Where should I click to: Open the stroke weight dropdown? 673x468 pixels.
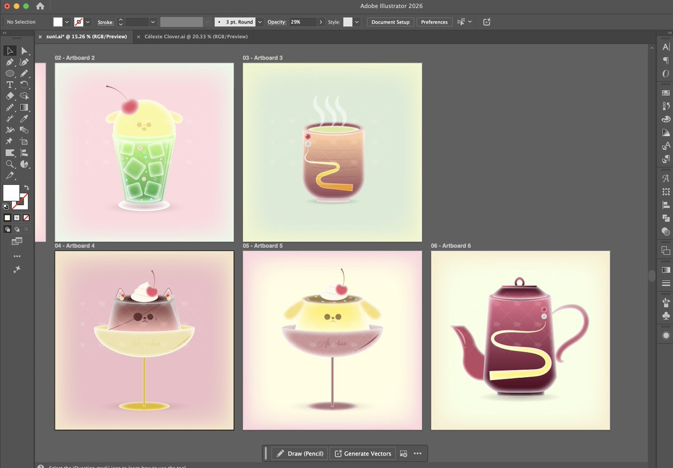(153, 22)
